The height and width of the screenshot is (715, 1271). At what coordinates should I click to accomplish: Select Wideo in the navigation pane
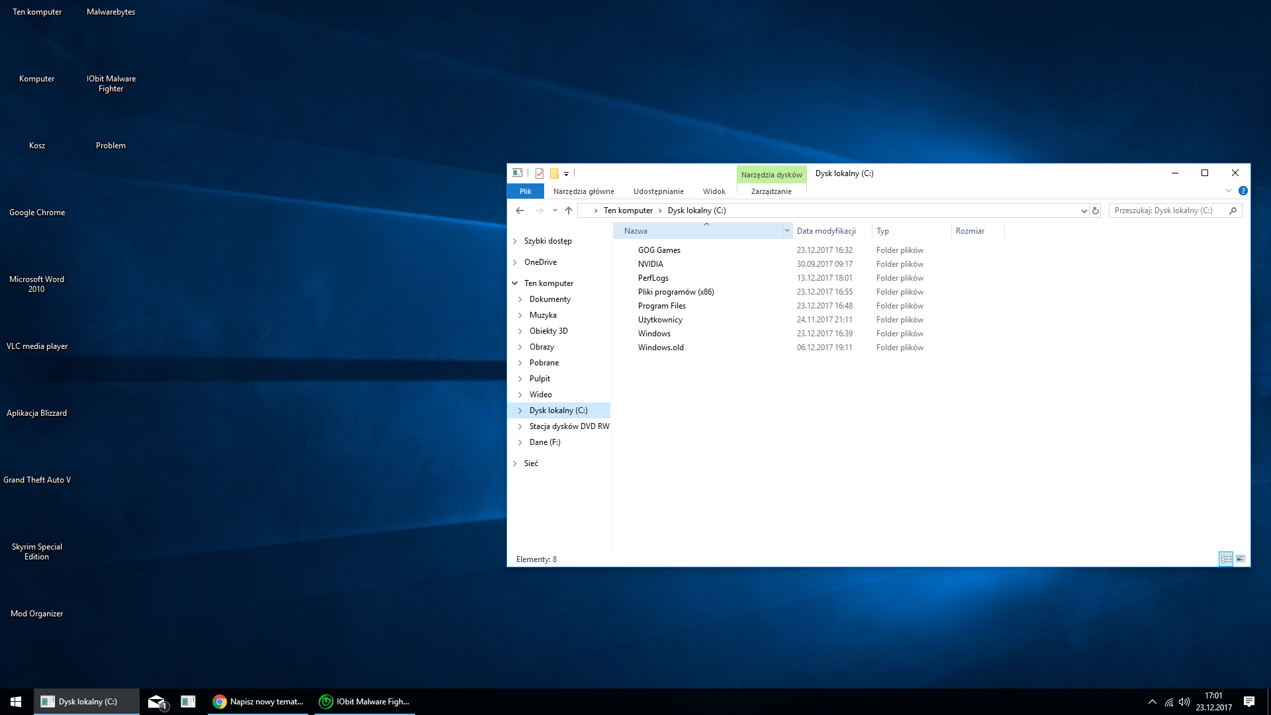click(x=541, y=395)
